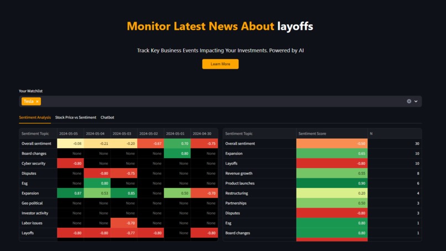
Task: Select Board changes 0.80 cell in left table
Action: pos(177,154)
